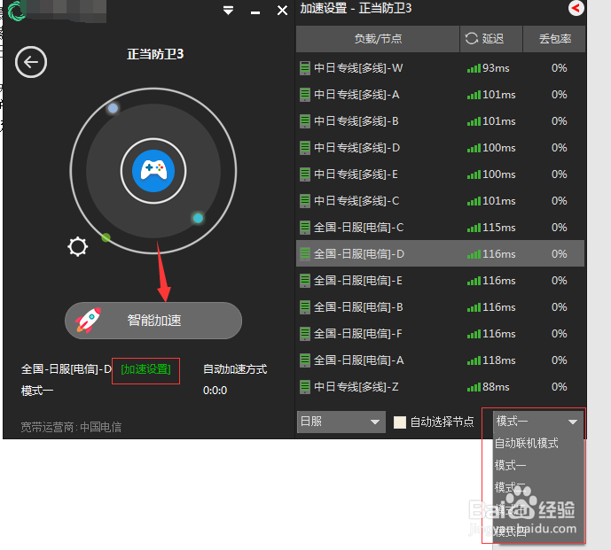Enable 自动选择节点 checkbox
Screen dimensions: 611x550
[x=400, y=422]
